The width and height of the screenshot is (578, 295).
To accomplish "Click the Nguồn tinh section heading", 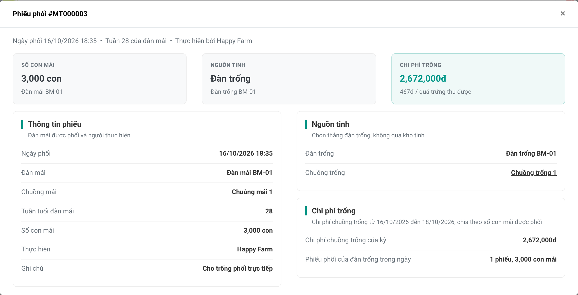I will [330, 124].
